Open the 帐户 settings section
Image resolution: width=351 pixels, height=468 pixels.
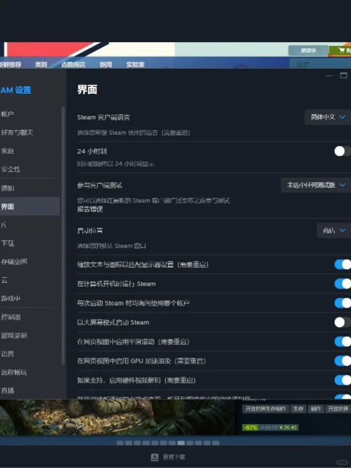pyautogui.click(x=7, y=114)
